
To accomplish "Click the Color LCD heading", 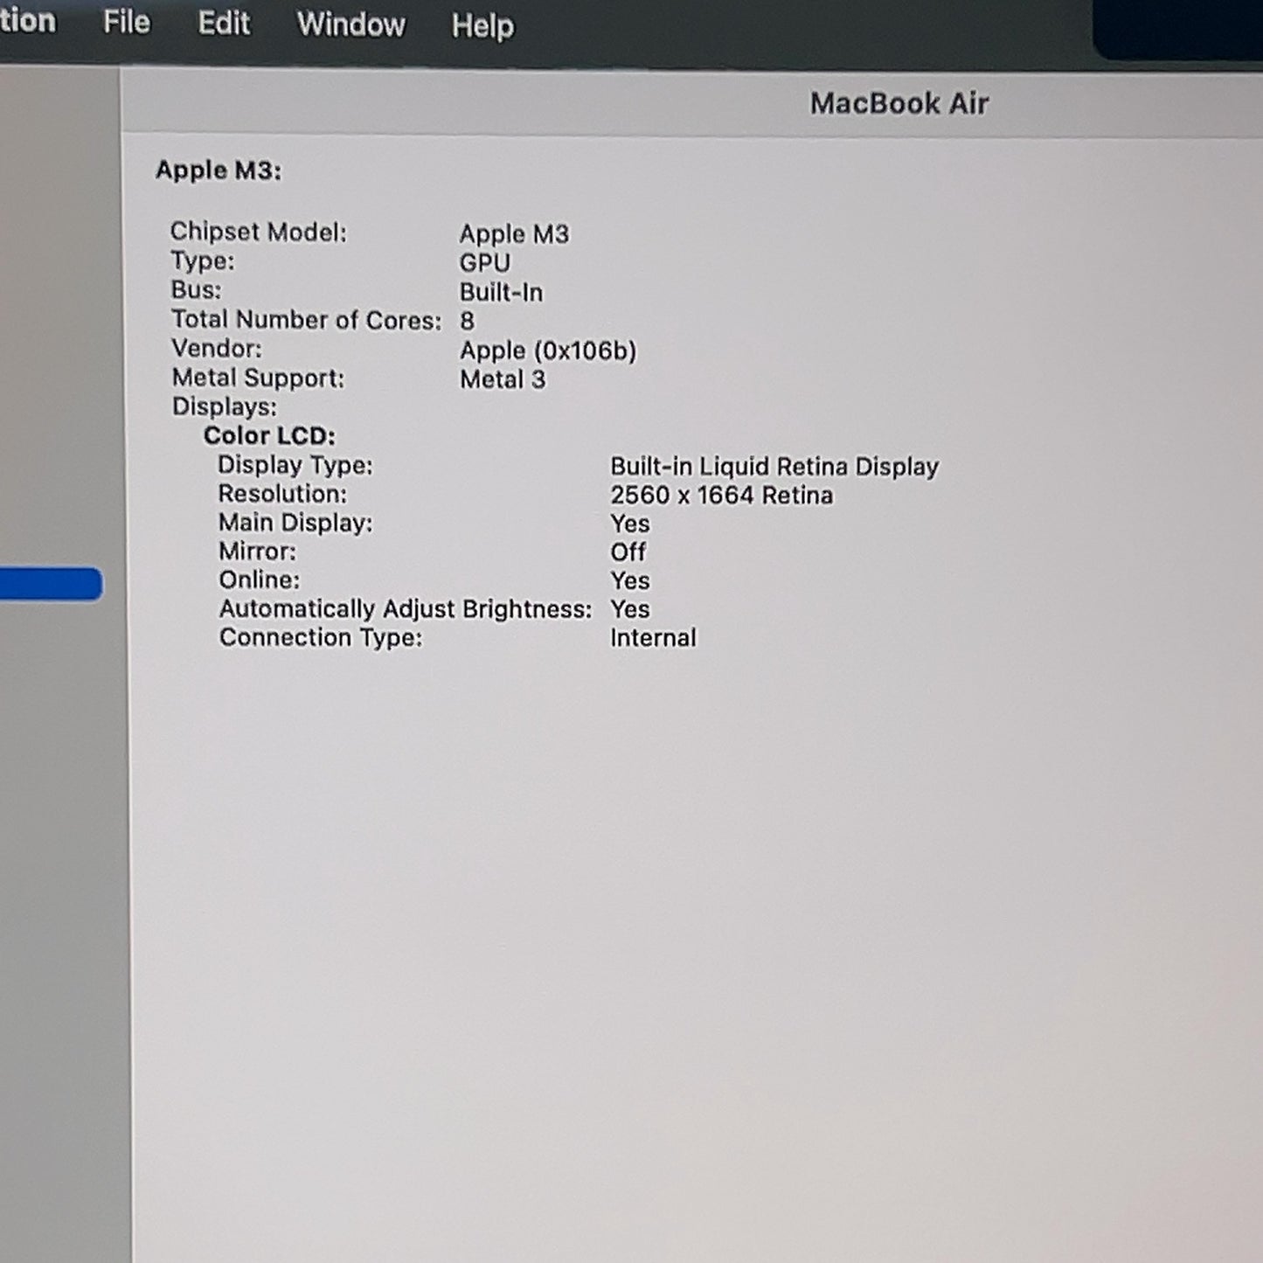I will click(269, 435).
